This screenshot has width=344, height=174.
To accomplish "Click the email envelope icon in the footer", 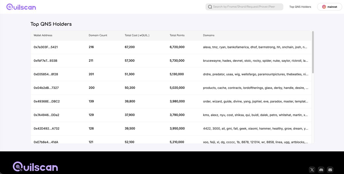I will pos(330,169).
